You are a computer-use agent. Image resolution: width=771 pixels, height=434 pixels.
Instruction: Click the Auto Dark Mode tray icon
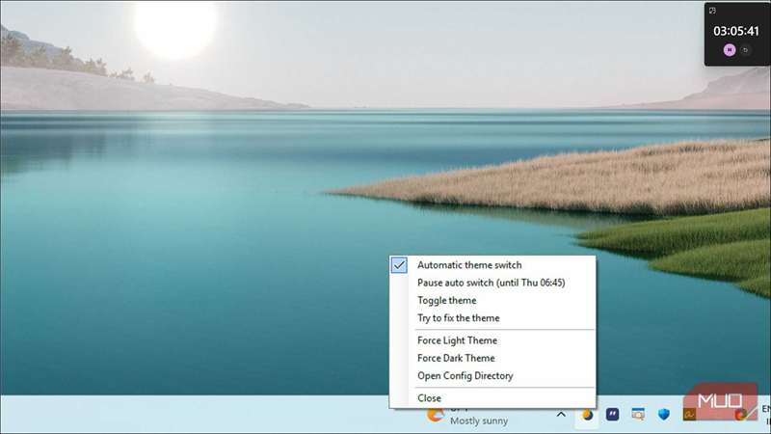point(586,415)
